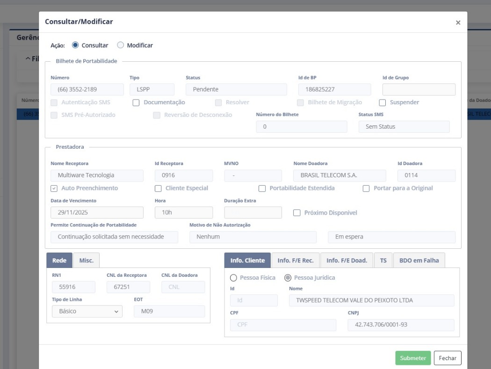Viewport: 491px width, 369px height.
Task: Select the Modificar radio option
Action: point(120,45)
